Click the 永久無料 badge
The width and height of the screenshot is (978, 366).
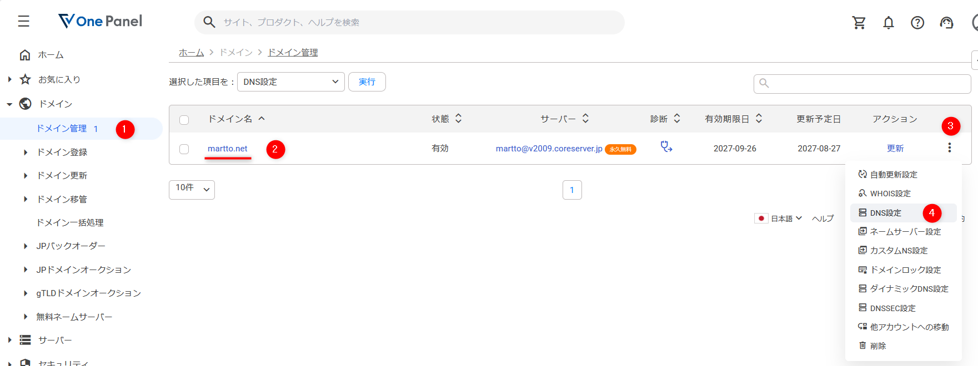620,149
